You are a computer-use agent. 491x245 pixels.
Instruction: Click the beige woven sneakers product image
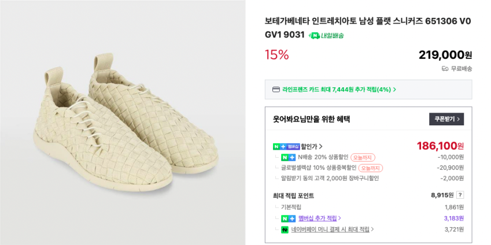coord(123,122)
